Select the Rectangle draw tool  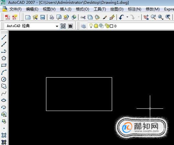pyautogui.click(x=4, y=65)
